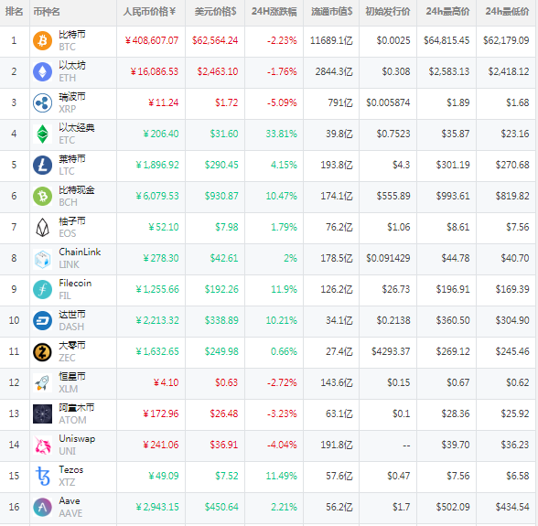Sort by 排名 column header
This screenshot has width=538, height=526.
click(14, 12)
